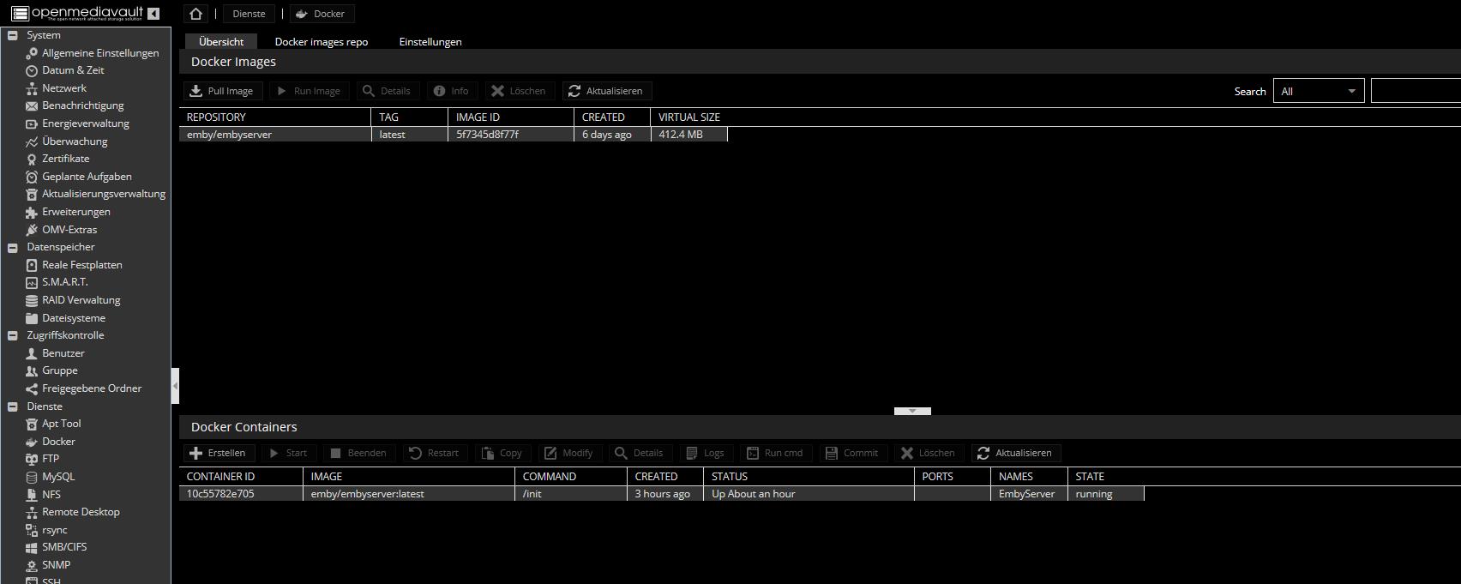Viewport: 1461px width, 584px height.
Task: Click the Modify toolbar button
Action: tap(569, 453)
